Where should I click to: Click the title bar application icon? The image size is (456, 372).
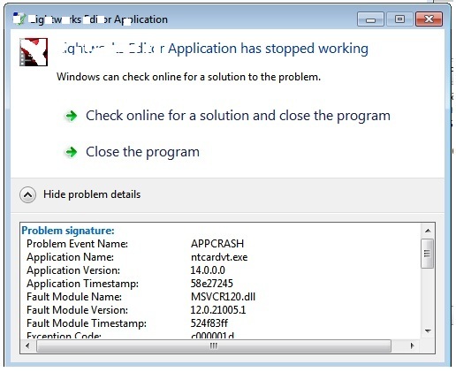click(x=19, y=19)
